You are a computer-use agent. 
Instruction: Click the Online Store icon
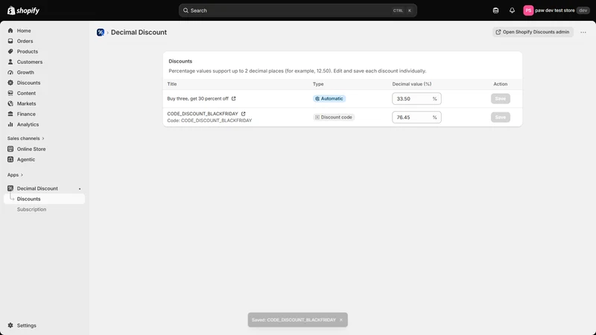[x=10, y=149]
